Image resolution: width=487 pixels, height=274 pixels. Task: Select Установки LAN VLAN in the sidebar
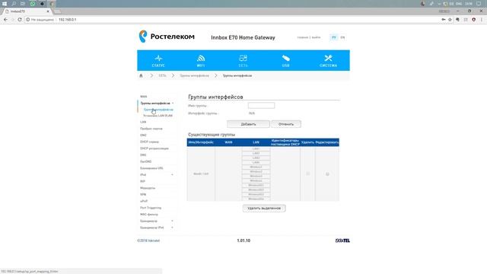(x=158, y=116)
